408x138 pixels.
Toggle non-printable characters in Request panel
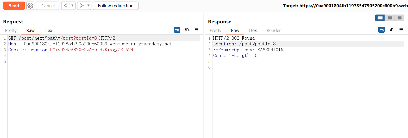coord(187,30)
